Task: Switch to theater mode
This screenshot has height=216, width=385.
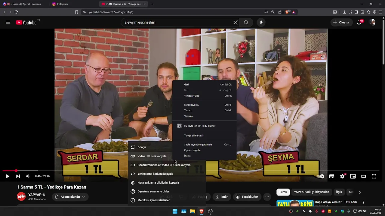Action: 363,176
